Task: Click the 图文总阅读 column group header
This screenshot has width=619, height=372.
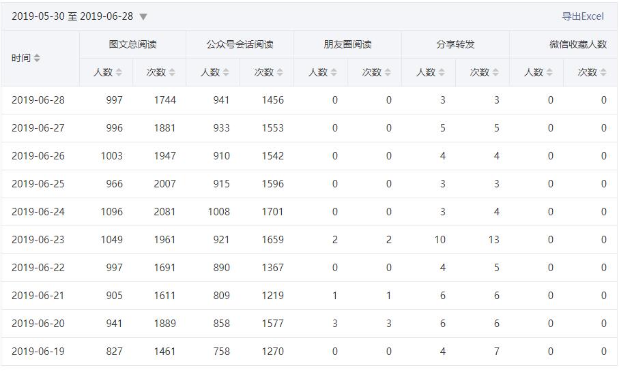Action: (x=132, y=44)
